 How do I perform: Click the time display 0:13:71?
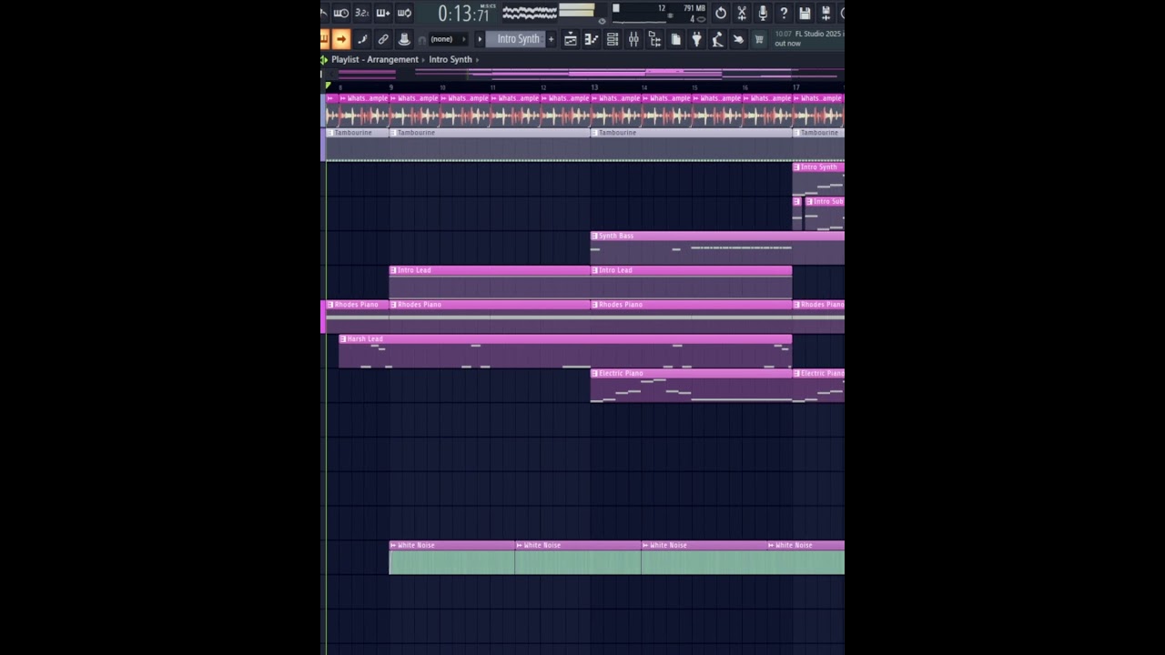464,14
